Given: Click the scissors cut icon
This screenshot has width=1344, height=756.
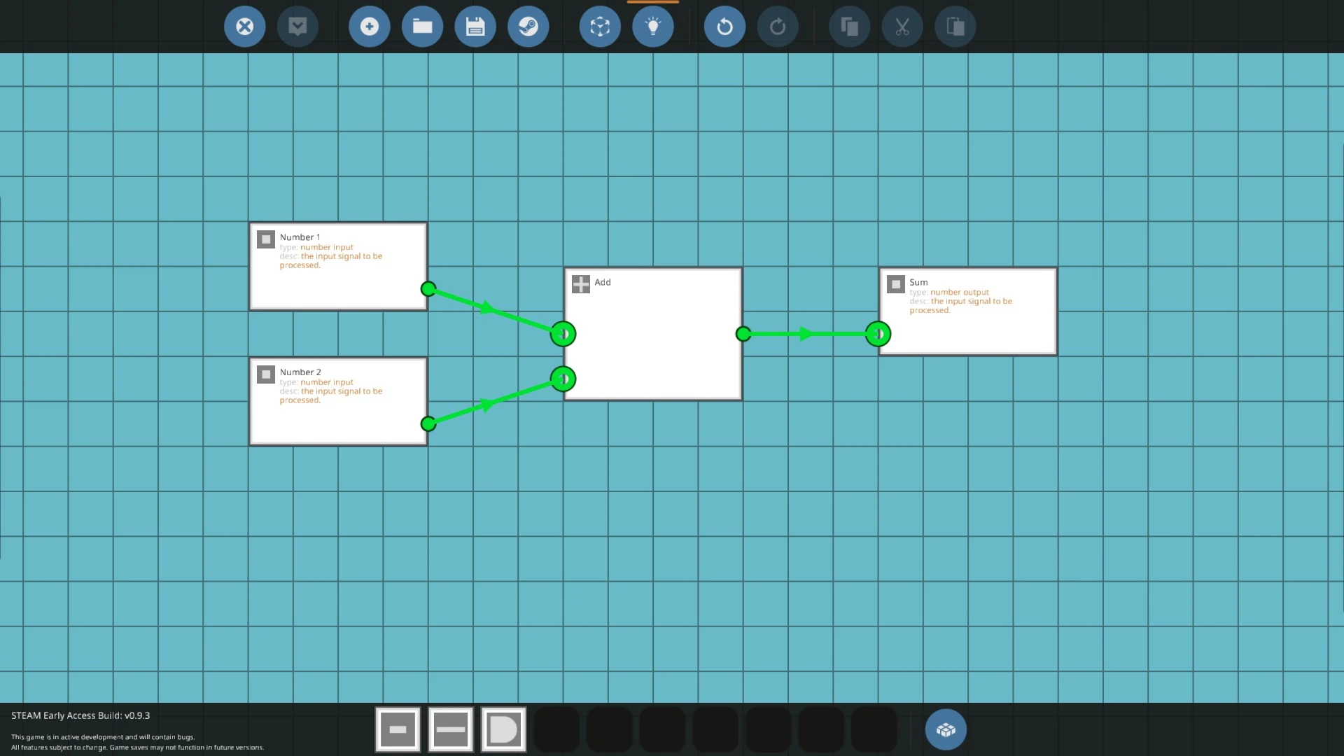Looking at the screenshot, I should [x=902, y=27].
